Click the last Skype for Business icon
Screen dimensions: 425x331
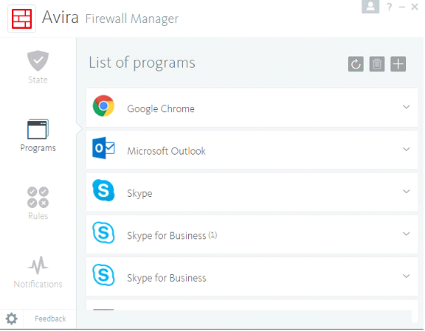point(103,275)
